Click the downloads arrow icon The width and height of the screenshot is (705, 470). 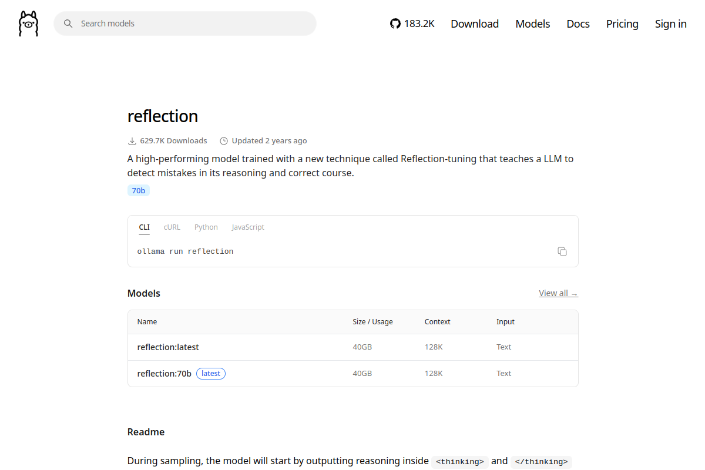(x=132, y=141)
